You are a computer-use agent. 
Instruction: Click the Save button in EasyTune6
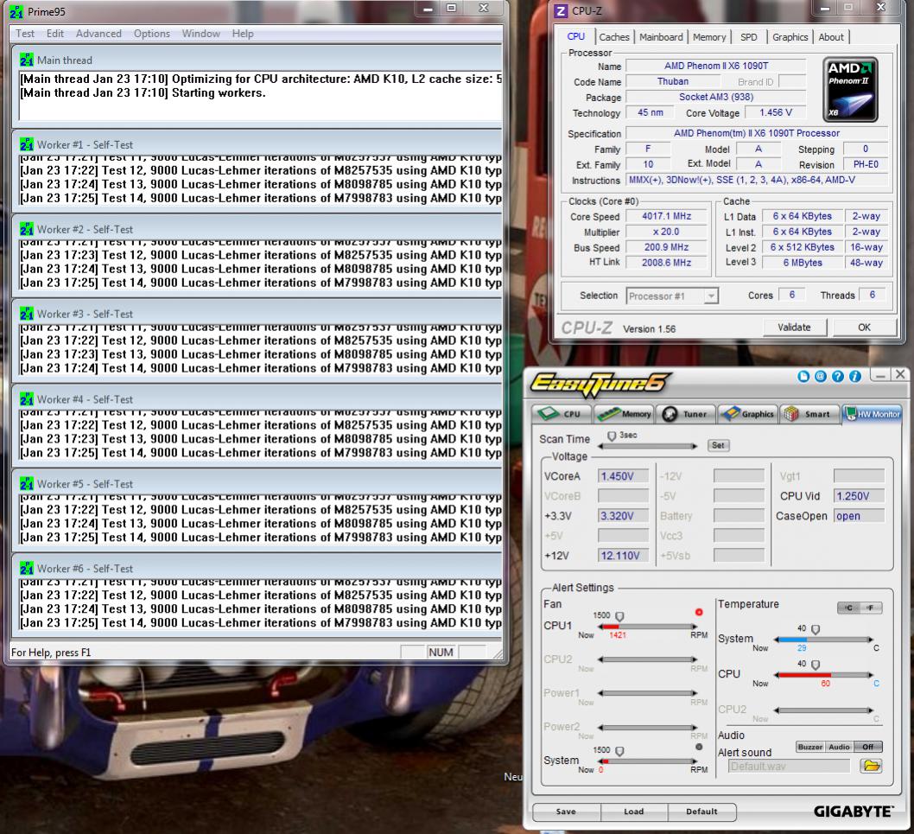[566, 812]
